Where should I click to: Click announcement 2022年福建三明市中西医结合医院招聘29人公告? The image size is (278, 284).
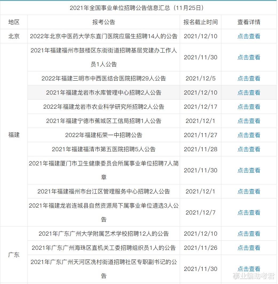coord(104,79)
